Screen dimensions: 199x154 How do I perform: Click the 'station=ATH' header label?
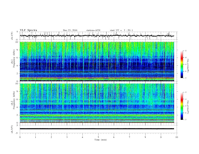click(93, 30)
